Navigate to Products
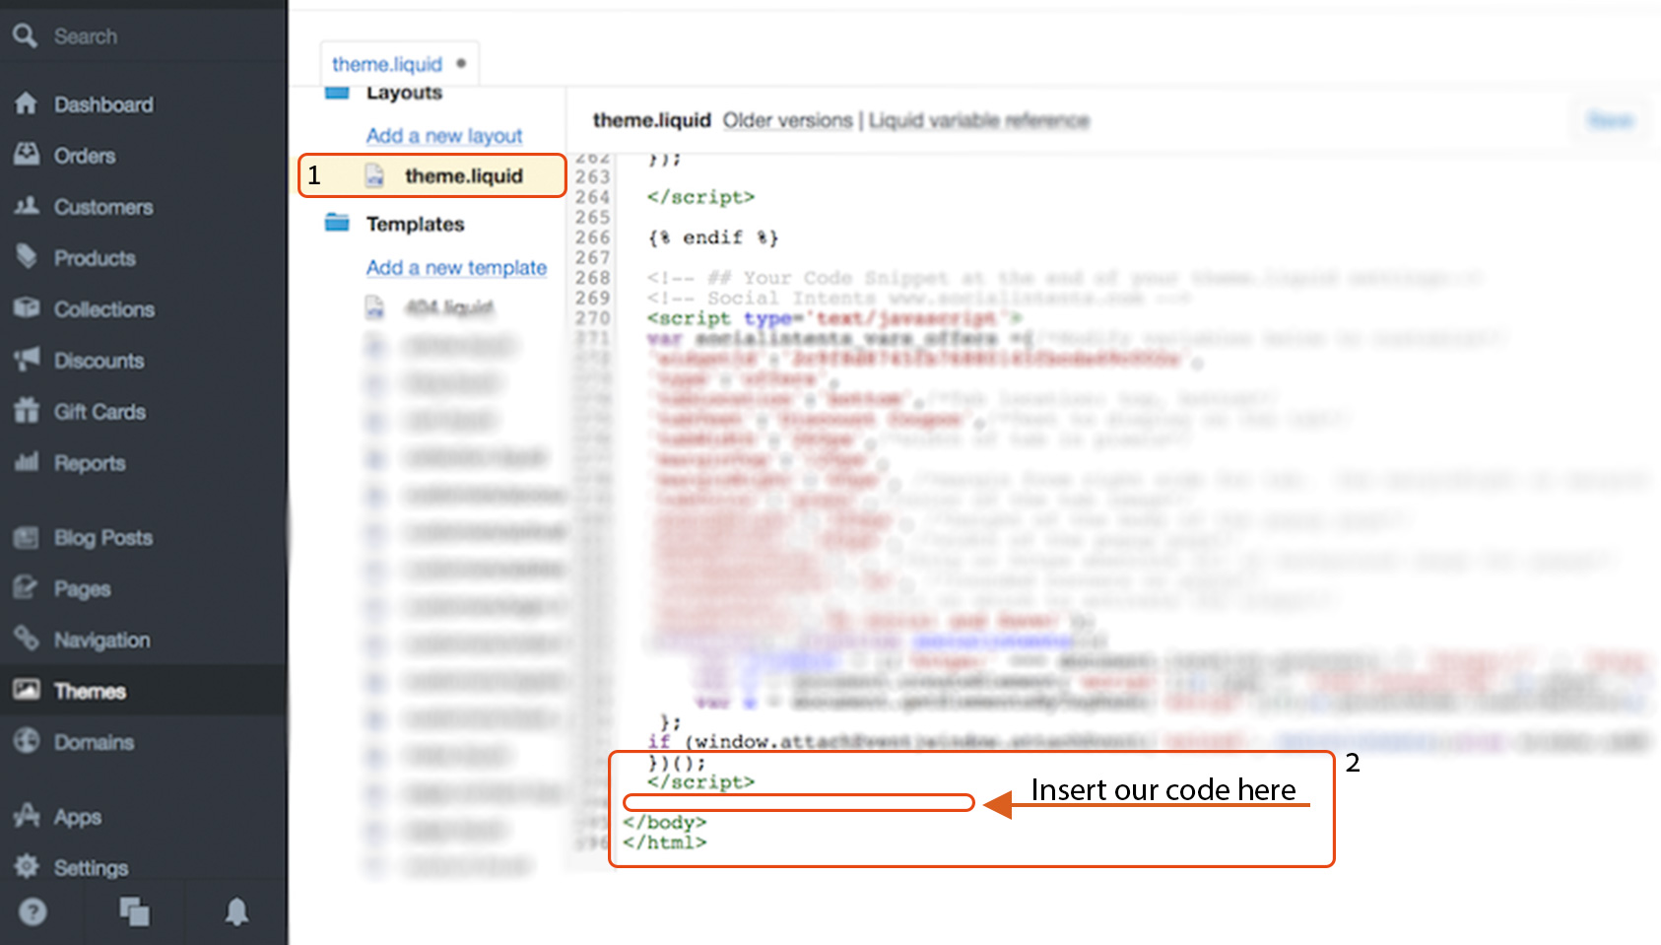 (x=95, y=258)
